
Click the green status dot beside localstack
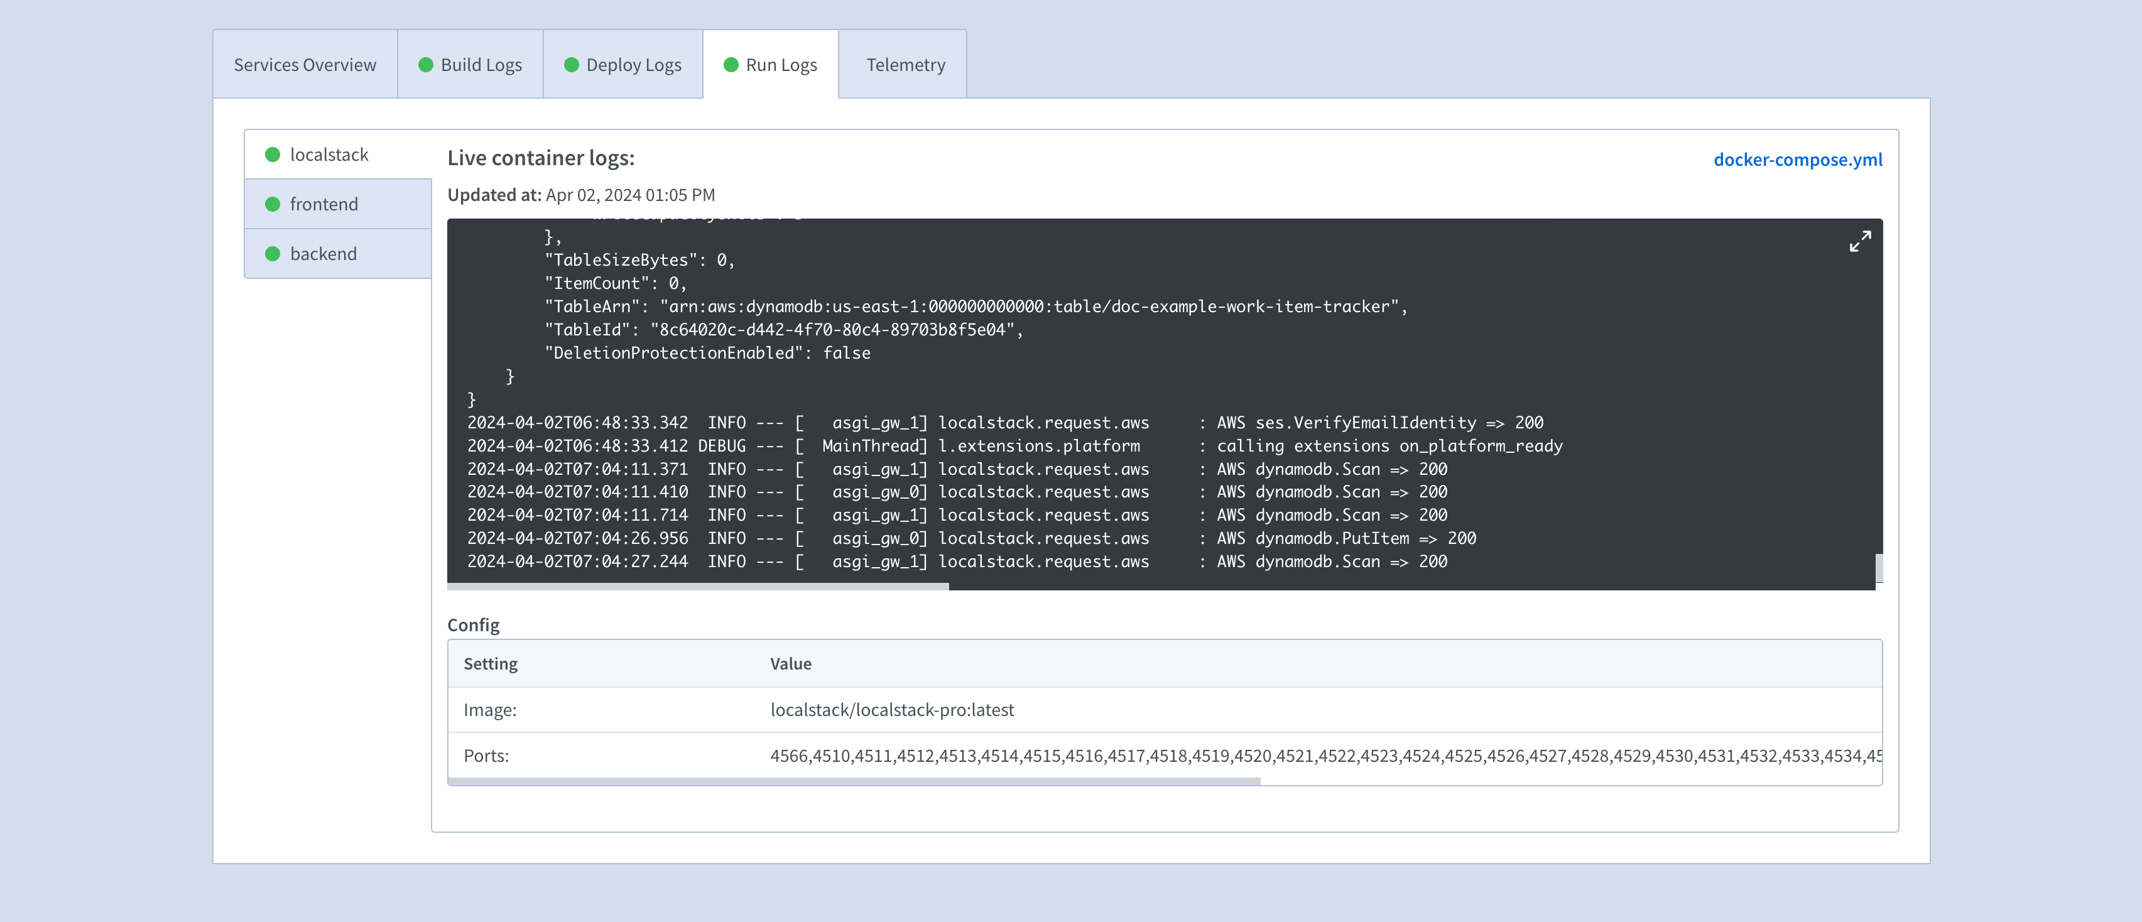tap(274, 154)
